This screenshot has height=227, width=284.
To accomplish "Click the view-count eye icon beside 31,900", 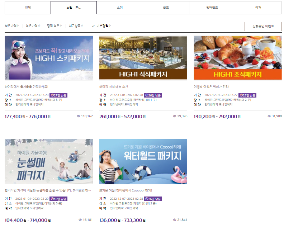I will tap(269, 116).
